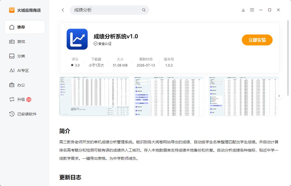
Task: Click the 小于1万次 download count
Action: 96,65
